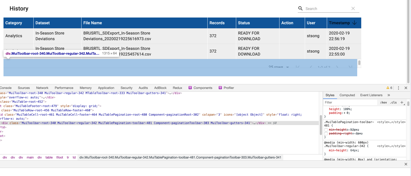This screenshot has height=176, width=411.
Task: Toggle the :hov element state panel
Action: coord(383,102)
